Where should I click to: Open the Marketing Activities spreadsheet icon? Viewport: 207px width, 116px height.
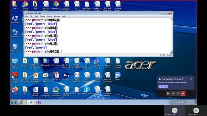click(x=97, y=6)
